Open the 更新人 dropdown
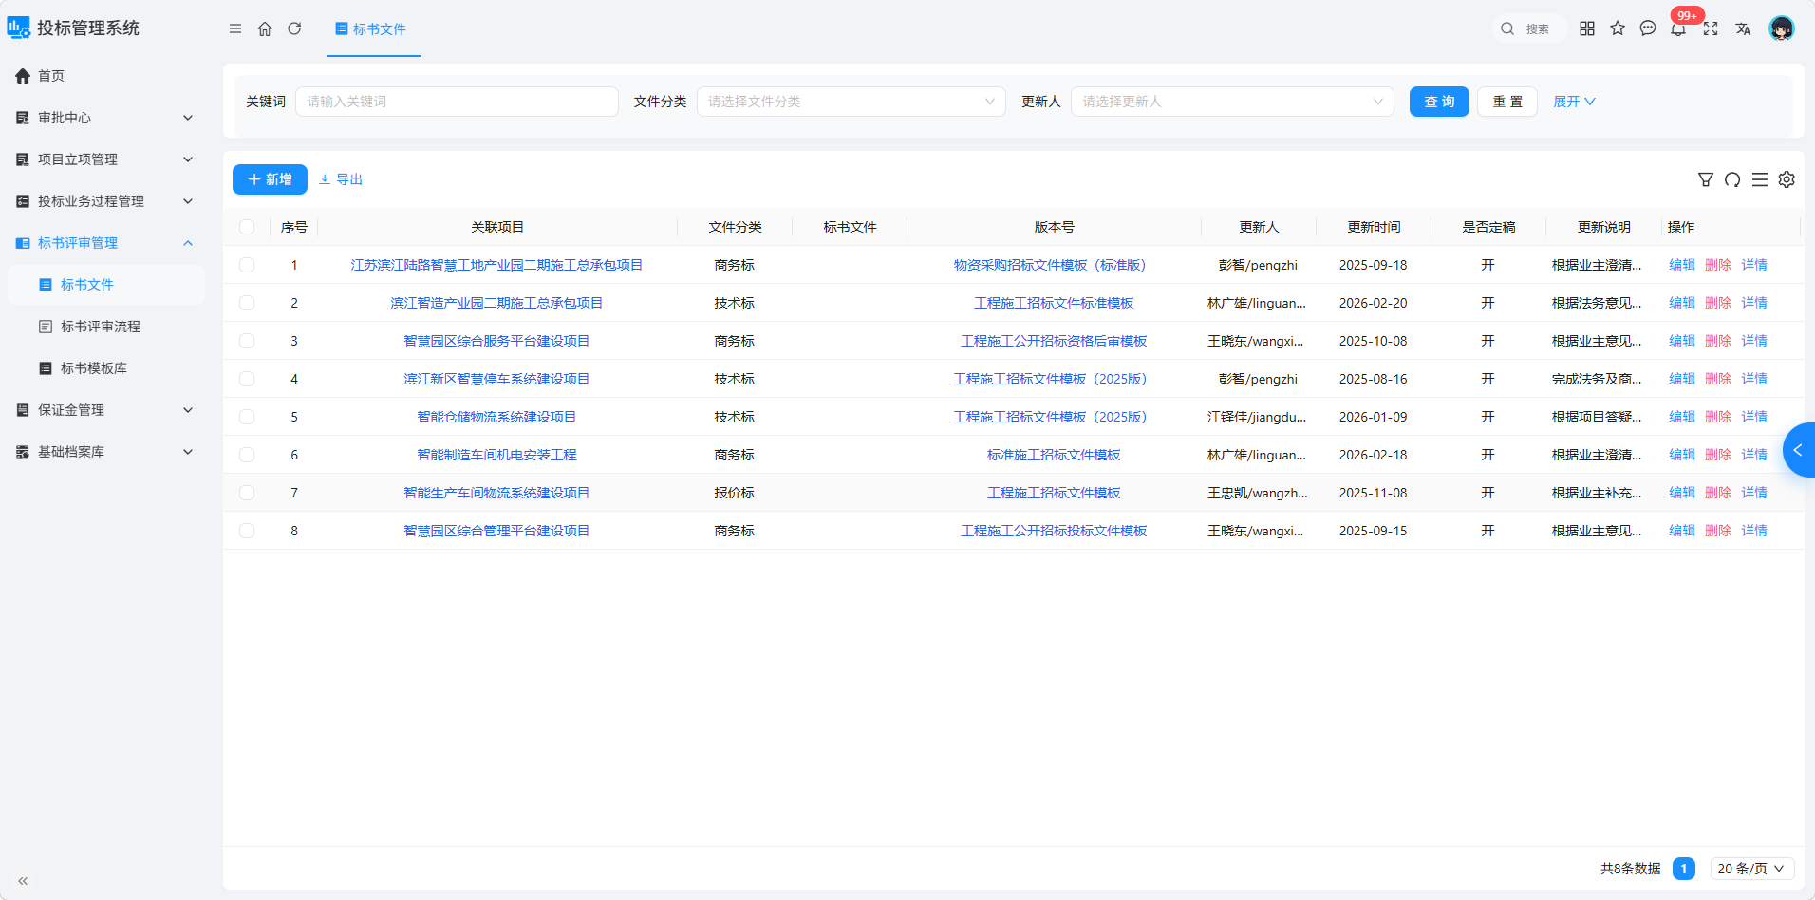Screen dimensions: 1815x900 coord(1232,102)
